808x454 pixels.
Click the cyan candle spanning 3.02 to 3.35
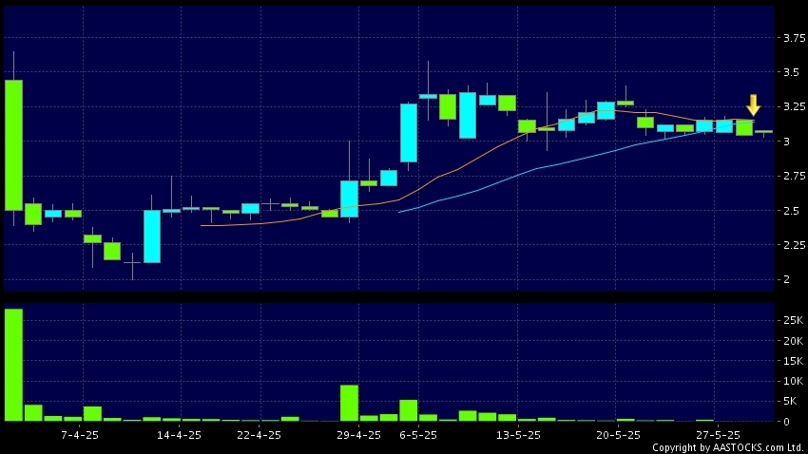point(468,115)
